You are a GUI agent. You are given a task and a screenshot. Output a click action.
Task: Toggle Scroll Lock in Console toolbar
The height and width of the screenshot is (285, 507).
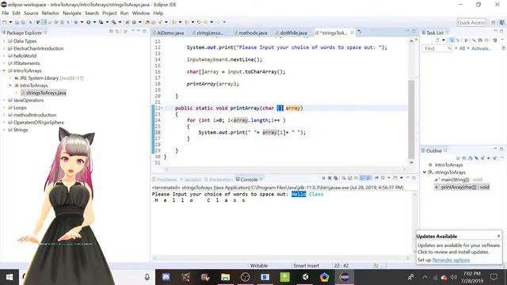[350, 178]
